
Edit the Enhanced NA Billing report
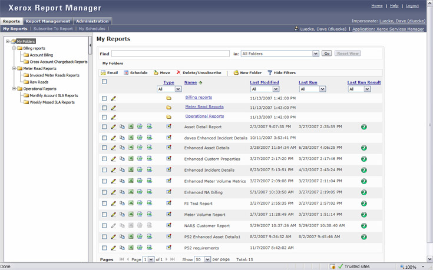pos(113,192)
